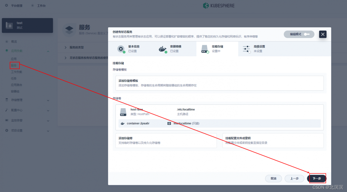This screenshot has width=347, height=192.
Task: Click the 容器镜像 docker whale icon
Action: point(163,49)
